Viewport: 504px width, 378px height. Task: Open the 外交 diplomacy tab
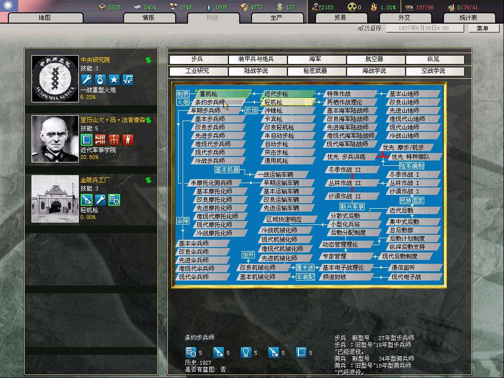[x=404, y=18]
